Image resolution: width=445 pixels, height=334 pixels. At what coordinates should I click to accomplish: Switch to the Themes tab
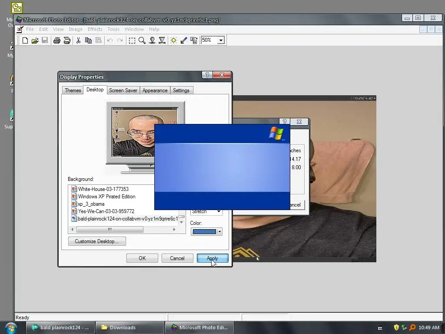coord(73,90)
